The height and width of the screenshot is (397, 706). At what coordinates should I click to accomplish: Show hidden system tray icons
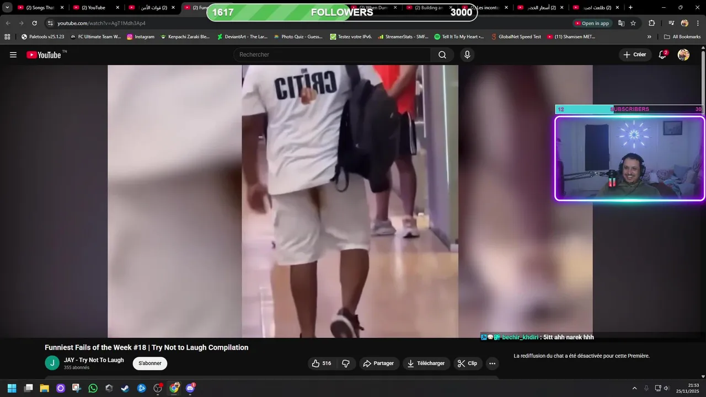pyautogui.click(x=634, y=388)
